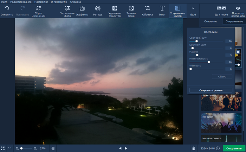Open the Ретушь (Retouch) tool
Screen dimensions: 246x152
(x=98, y=10)
